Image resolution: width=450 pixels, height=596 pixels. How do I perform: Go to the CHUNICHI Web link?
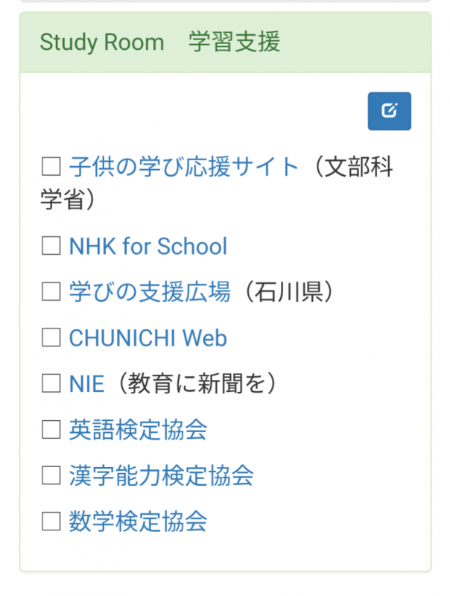[148, 338]
